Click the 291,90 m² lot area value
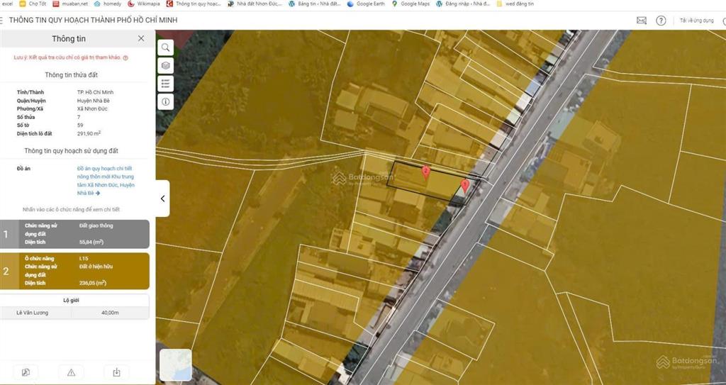The image size is (726, 385). click(89, 133)
